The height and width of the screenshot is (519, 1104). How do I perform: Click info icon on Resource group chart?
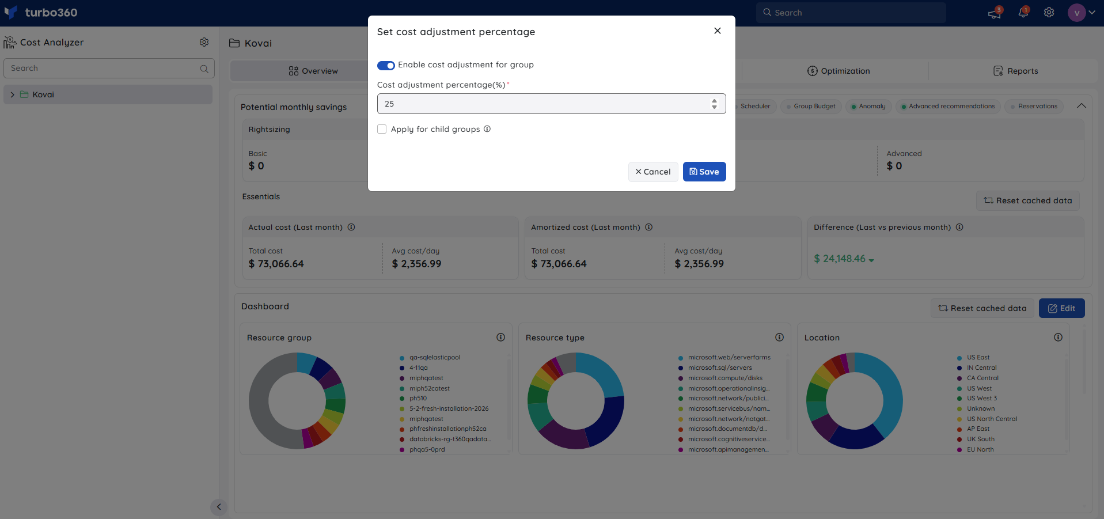pos(501,338)
